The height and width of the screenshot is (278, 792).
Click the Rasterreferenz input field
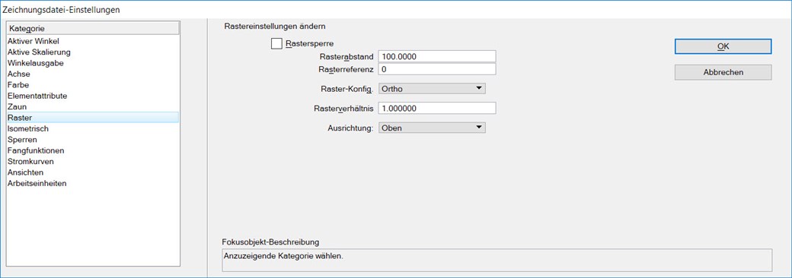(437, 68)
